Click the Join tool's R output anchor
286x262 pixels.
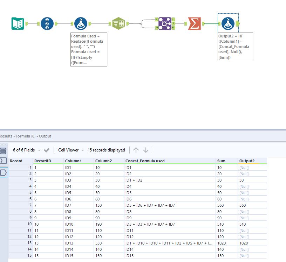click(173, 28)
